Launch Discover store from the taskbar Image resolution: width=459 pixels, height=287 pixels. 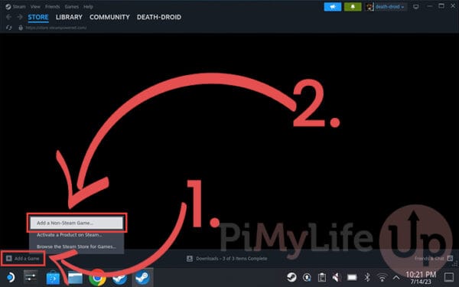tap(53, 277)
